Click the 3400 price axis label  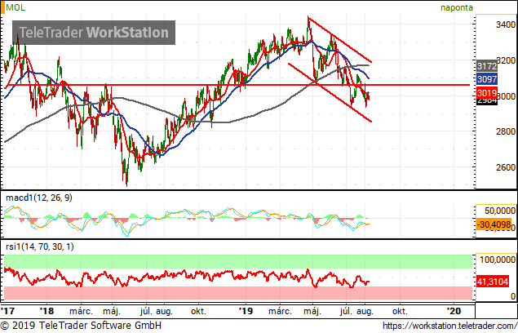coord(506,24)
